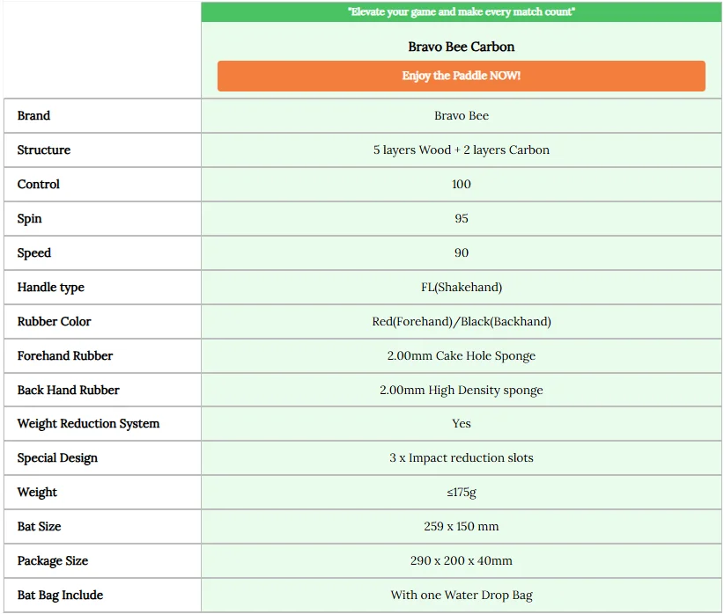Select the 'Forehand Rubber' row label
The image size is (724, 614).
click(65, 355)
